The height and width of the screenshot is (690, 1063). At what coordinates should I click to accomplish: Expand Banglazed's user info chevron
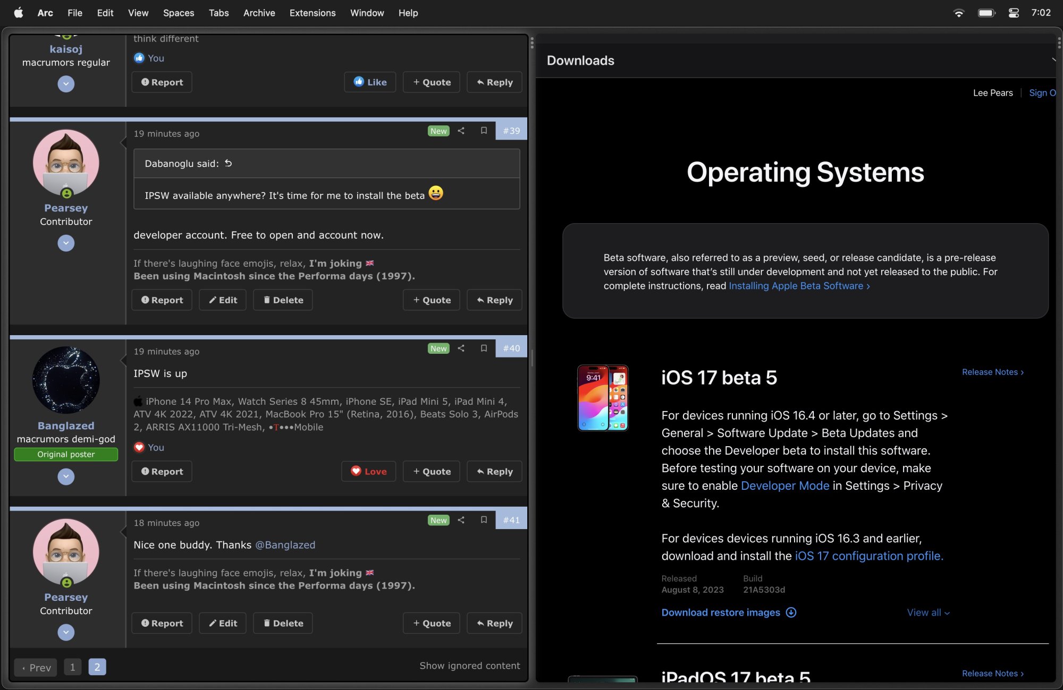pos(66,476)
